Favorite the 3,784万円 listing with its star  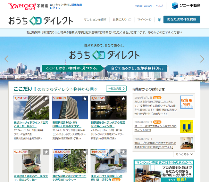[46, 98]
